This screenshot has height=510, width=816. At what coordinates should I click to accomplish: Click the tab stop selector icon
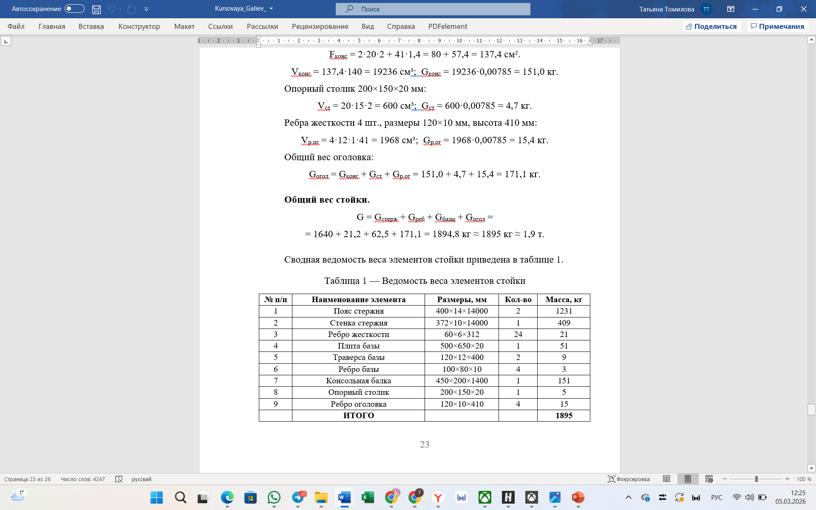coord(6,41)
